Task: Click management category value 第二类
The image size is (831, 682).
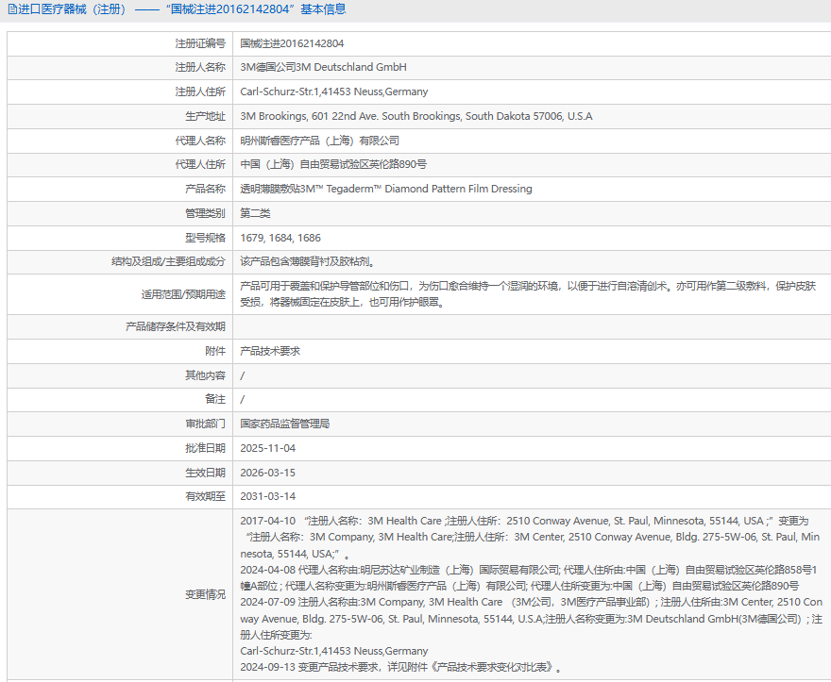Action: 256,213
